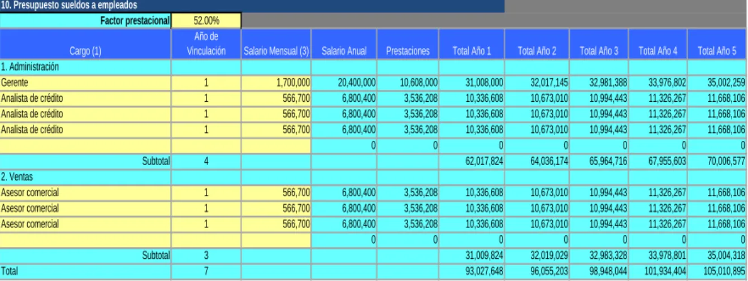Select the 'Prestaciones' column header

point(408,44)
